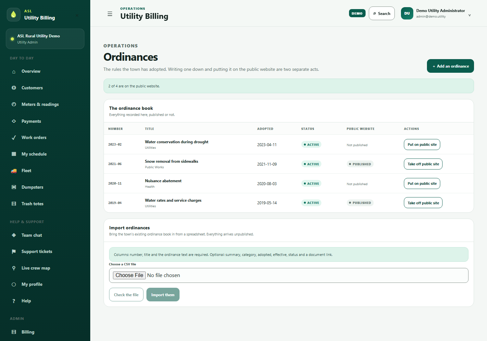The height and width of the screenshot is (341, 487).
Task: Click adopted date 2019-05-14
Action: coord(267,203)
